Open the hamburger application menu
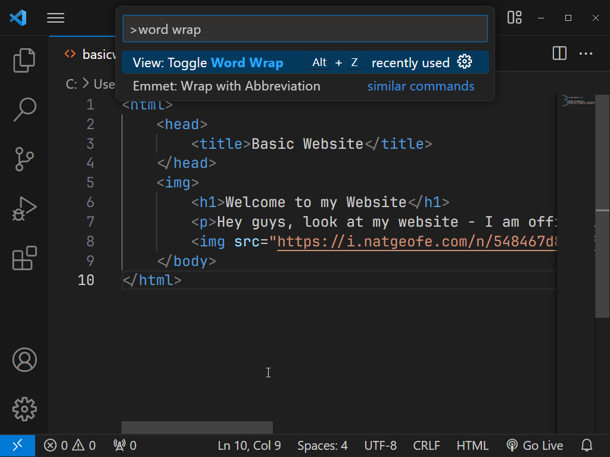 [x=55, y=18]
